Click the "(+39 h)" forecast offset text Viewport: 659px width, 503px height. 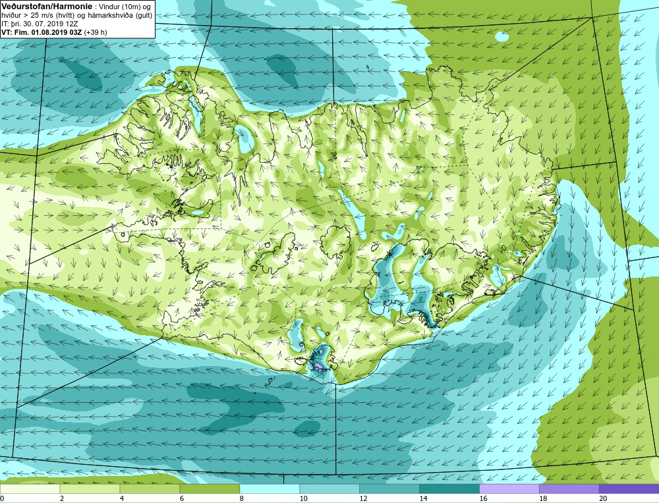[96, 32]
